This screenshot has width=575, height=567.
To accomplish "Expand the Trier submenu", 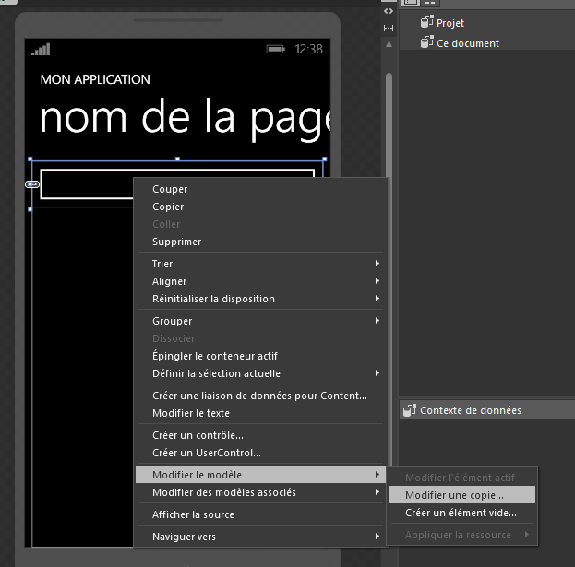I will click(261, 264).
